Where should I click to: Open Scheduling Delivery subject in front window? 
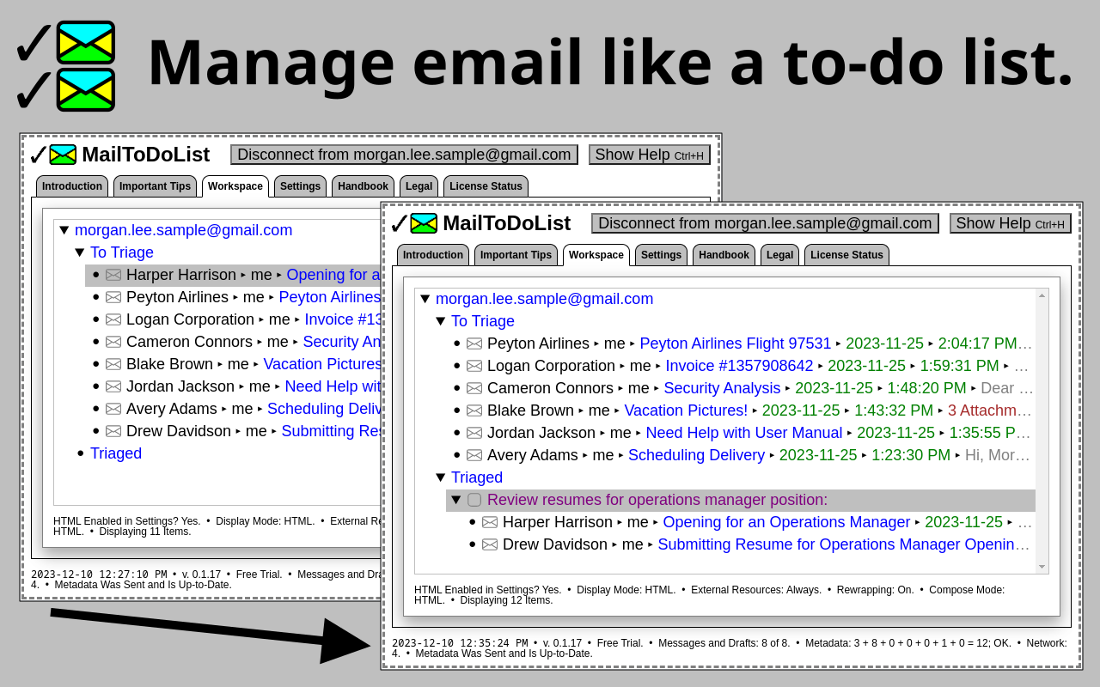(x=695, y=455)
